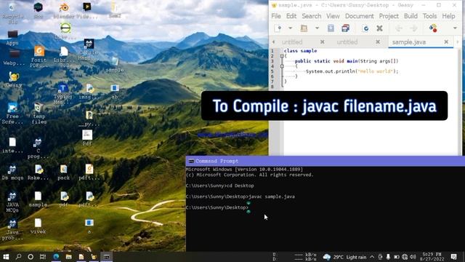Click the System.out.println code line
The width and height of the screenshot is (465, 262).
click(x=352, y=71)
